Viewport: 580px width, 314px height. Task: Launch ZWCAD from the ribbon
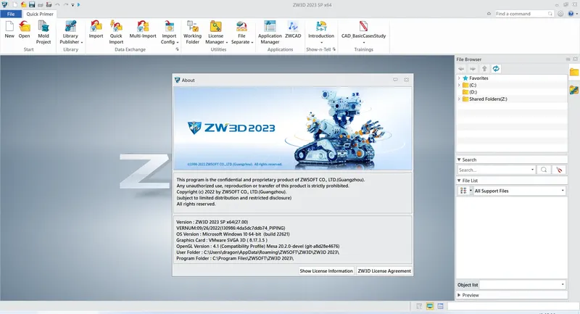293,29
